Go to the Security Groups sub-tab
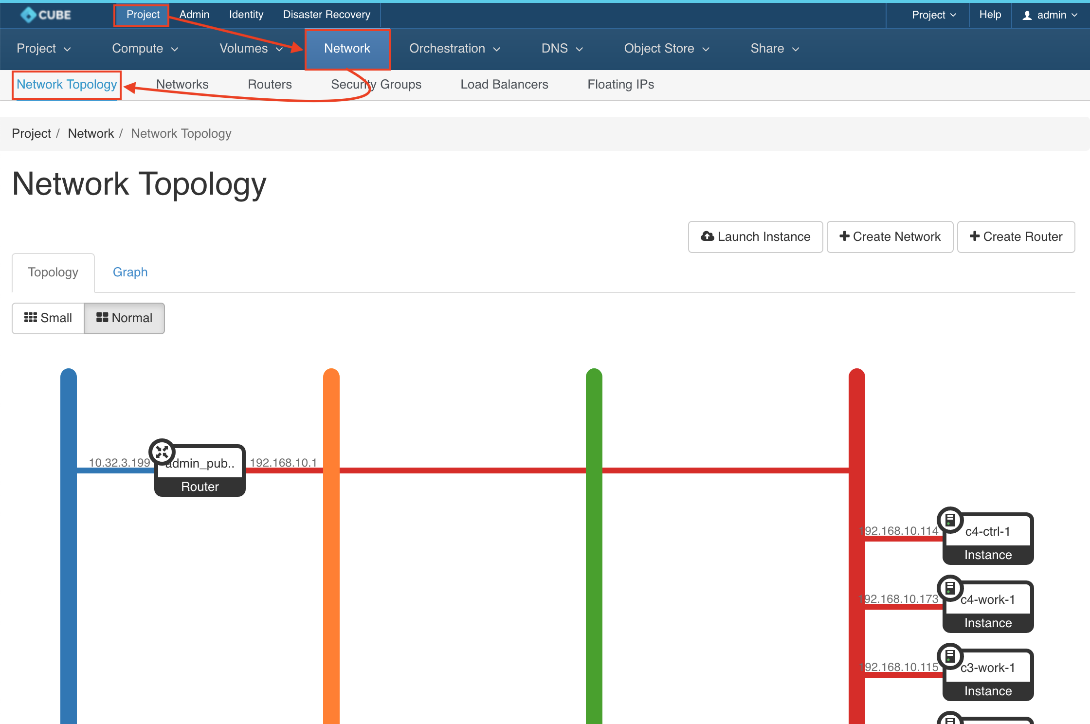This screenshot has height=724, width=1090. tap(376, 85)
